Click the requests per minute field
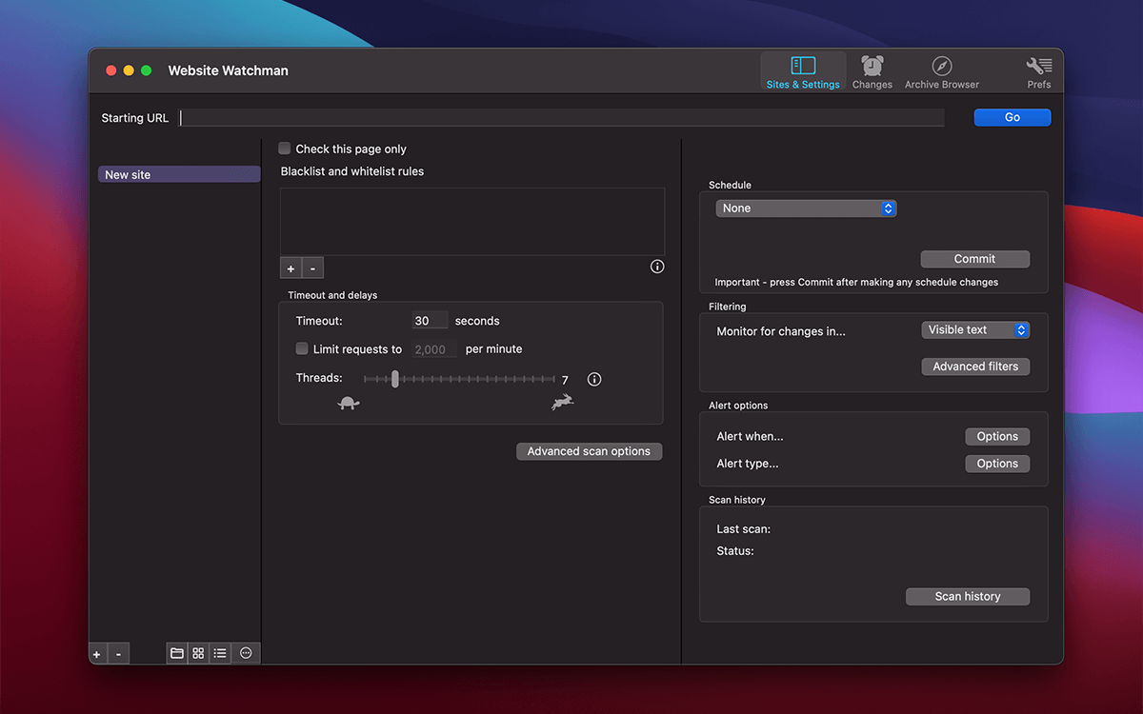 [x=434, y=349]
